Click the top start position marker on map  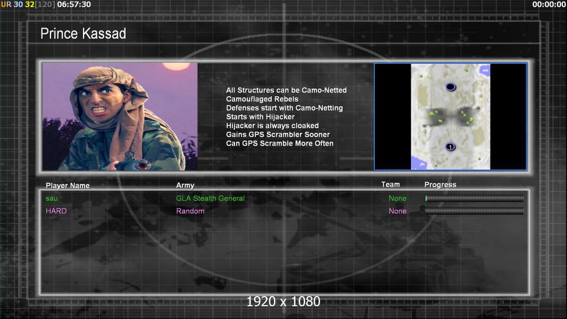(450, 87)
